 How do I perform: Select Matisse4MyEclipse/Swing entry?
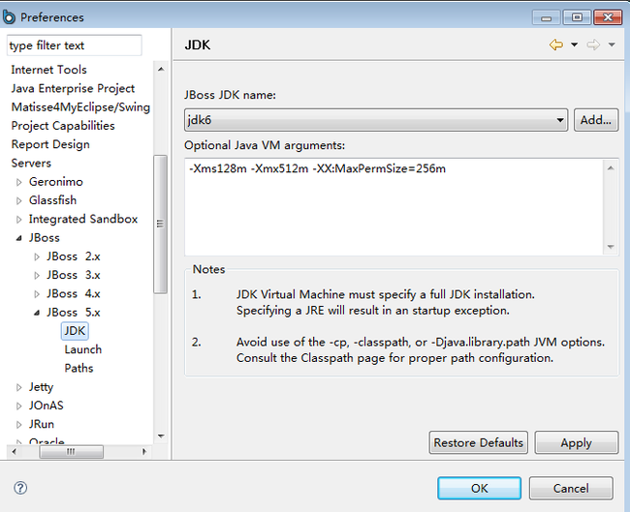80,107
